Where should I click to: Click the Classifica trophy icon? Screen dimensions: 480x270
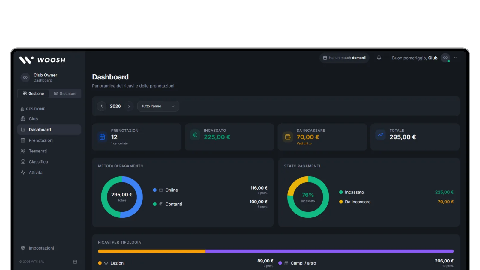click(x=23, y=162)
